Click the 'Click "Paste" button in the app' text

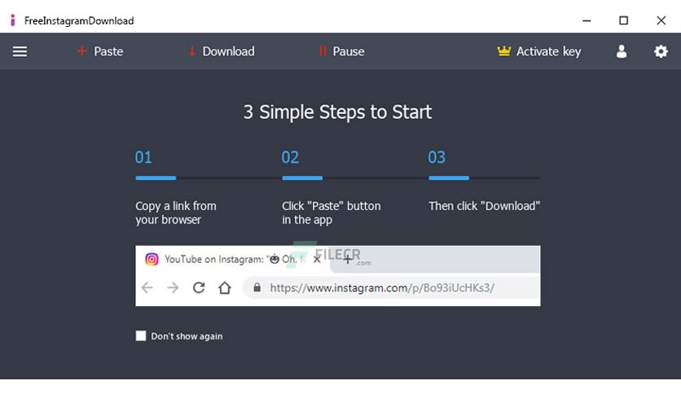point(331,212)
